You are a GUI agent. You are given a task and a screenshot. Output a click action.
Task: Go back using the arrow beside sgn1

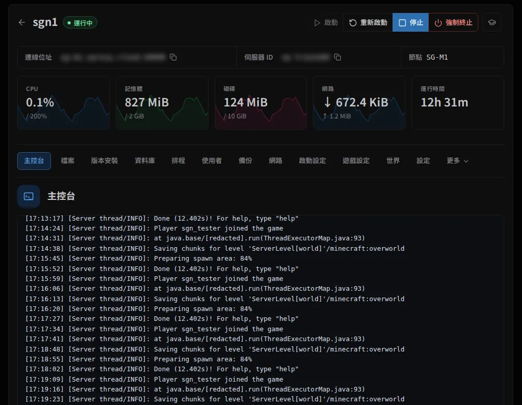(x=22, y=23)
